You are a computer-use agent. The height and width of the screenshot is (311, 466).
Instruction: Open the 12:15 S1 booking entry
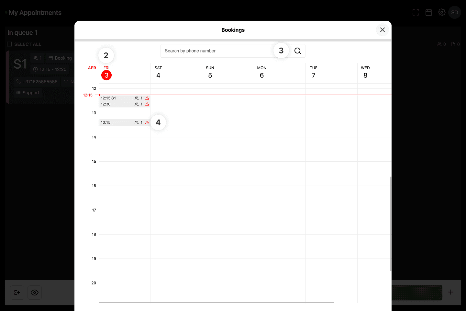coord(124,98)
